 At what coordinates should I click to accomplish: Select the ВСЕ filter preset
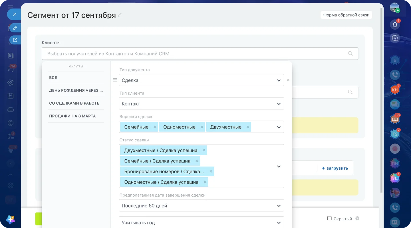click(76, 78)
